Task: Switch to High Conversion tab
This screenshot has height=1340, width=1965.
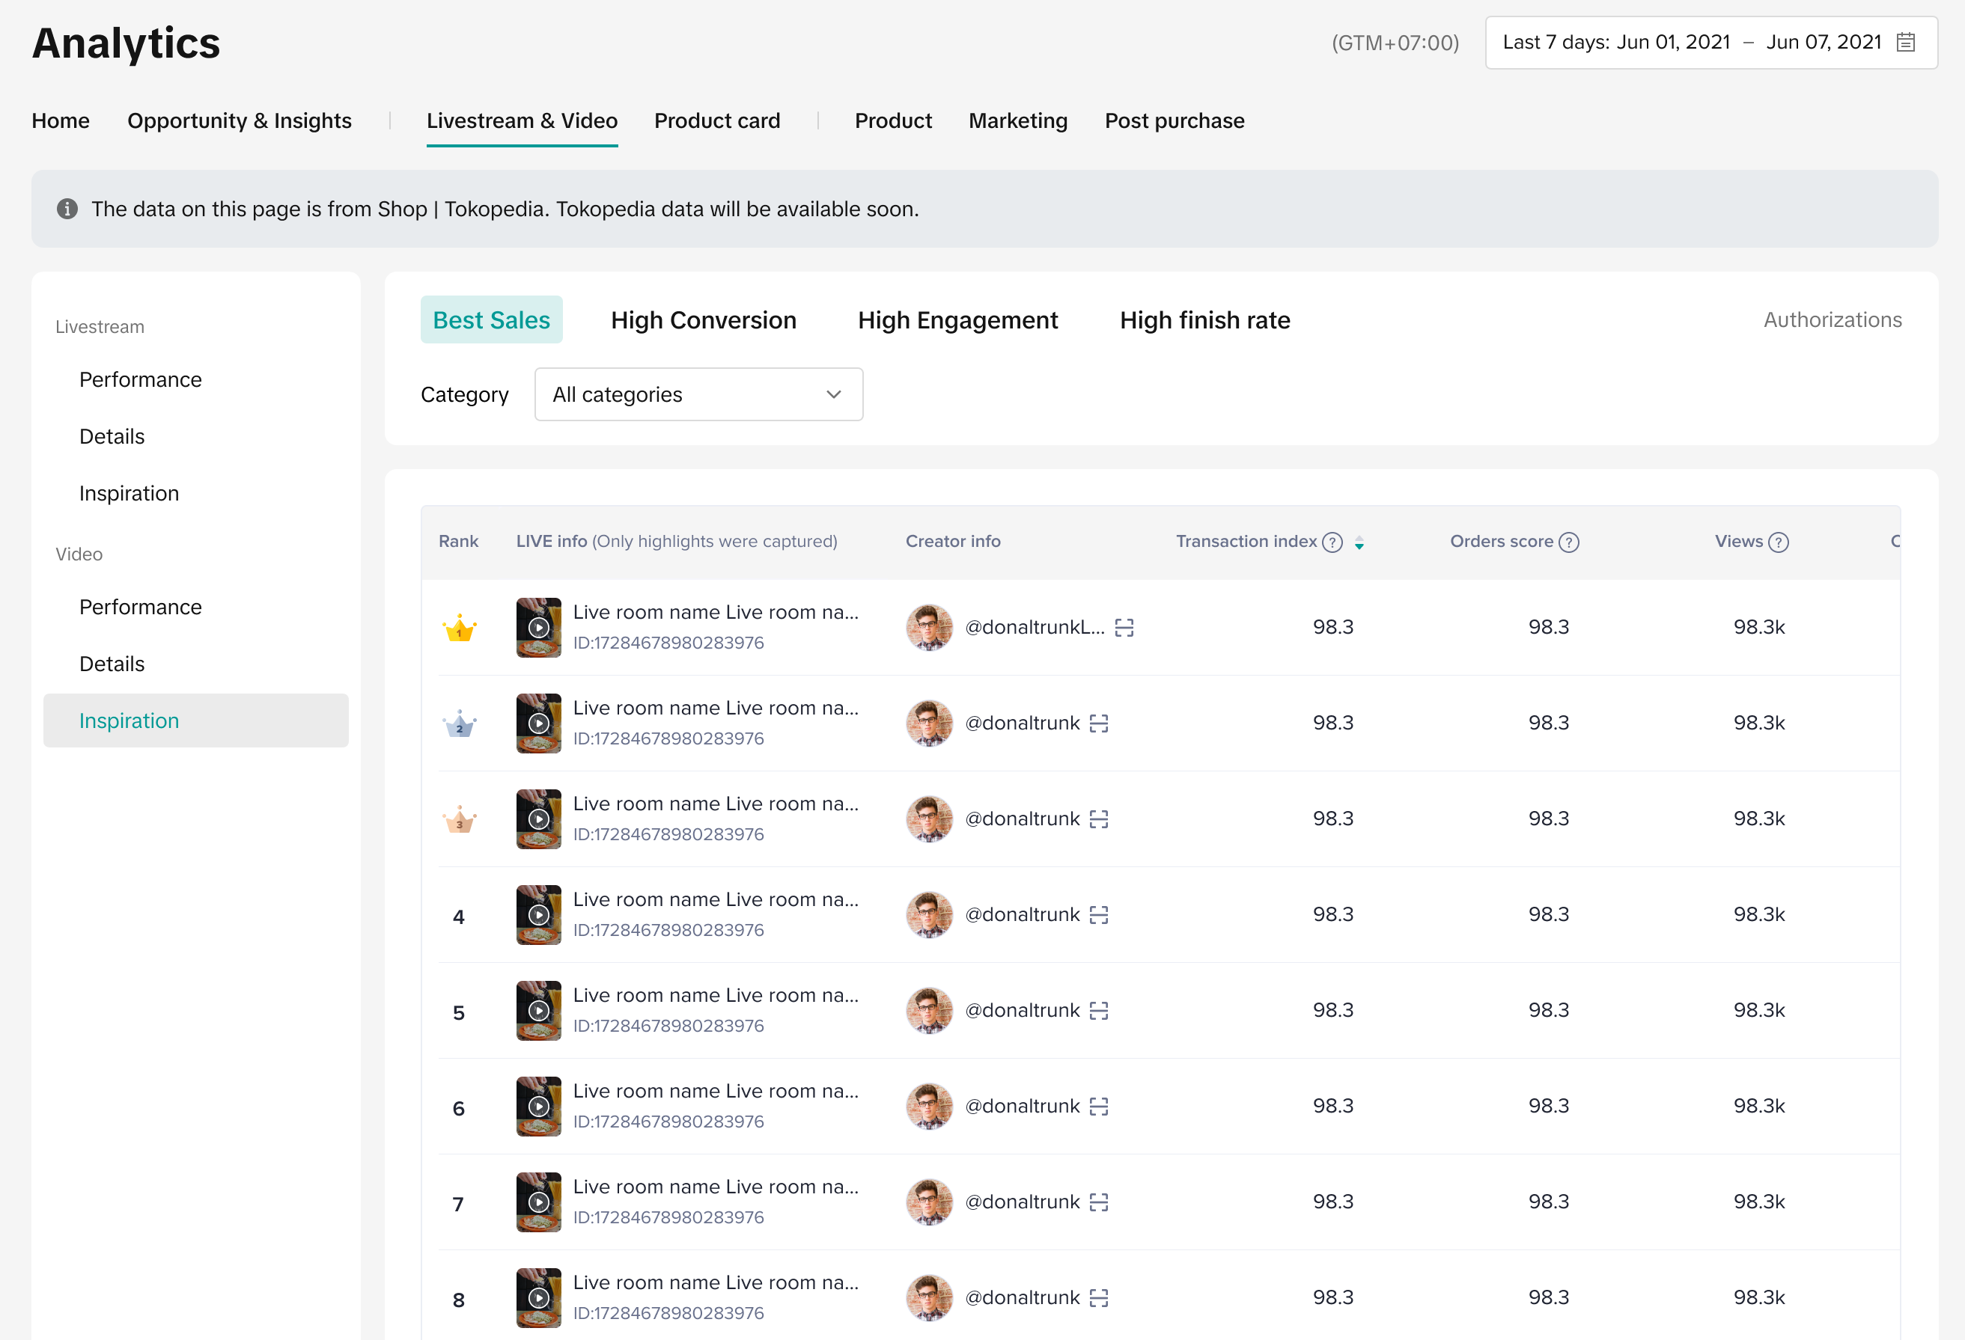Action: 703,320
